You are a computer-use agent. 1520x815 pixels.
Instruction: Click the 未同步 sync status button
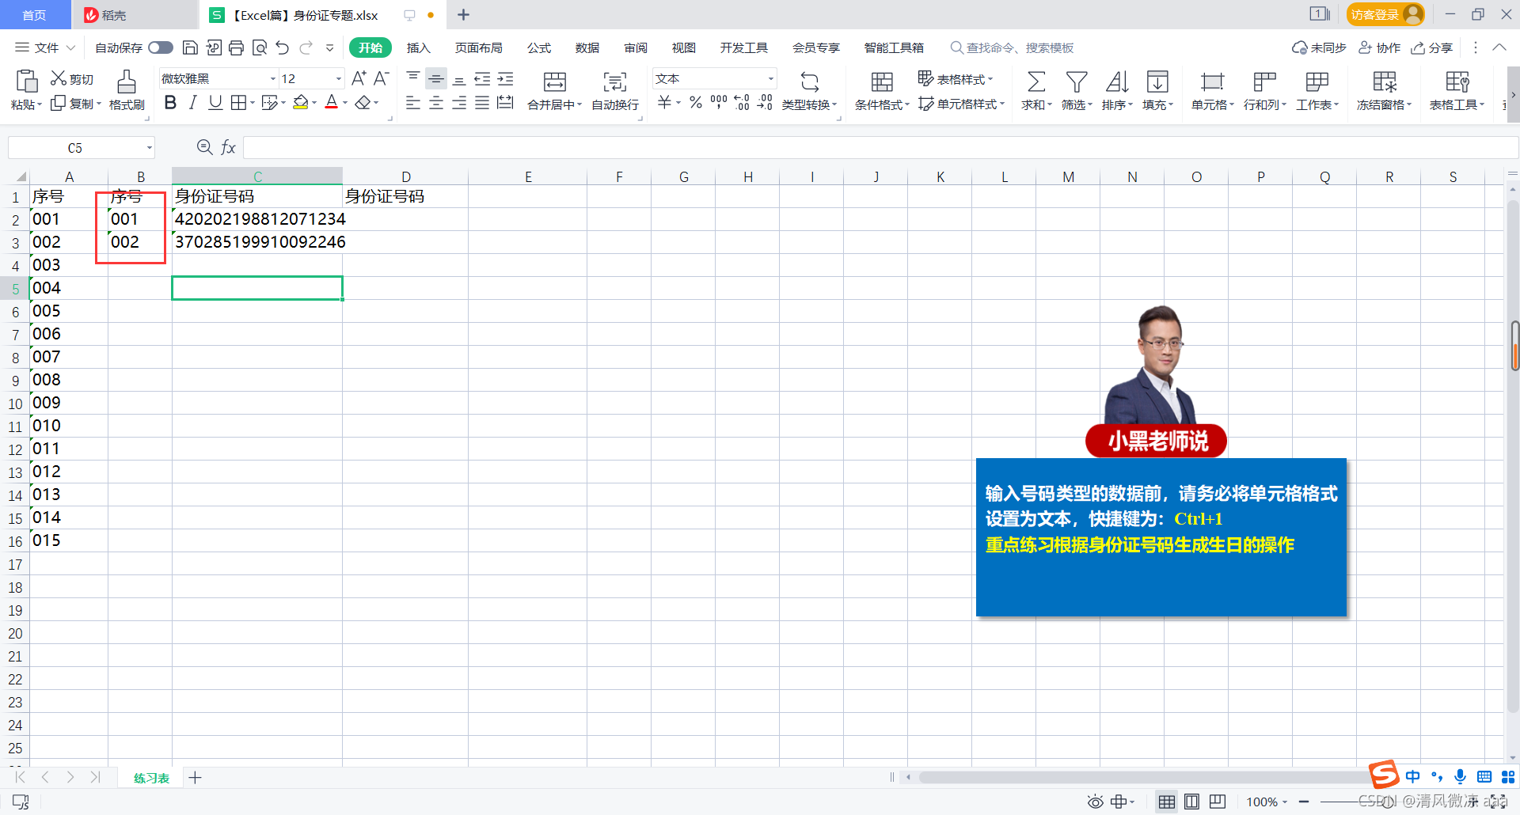[x=1319, y=47]
